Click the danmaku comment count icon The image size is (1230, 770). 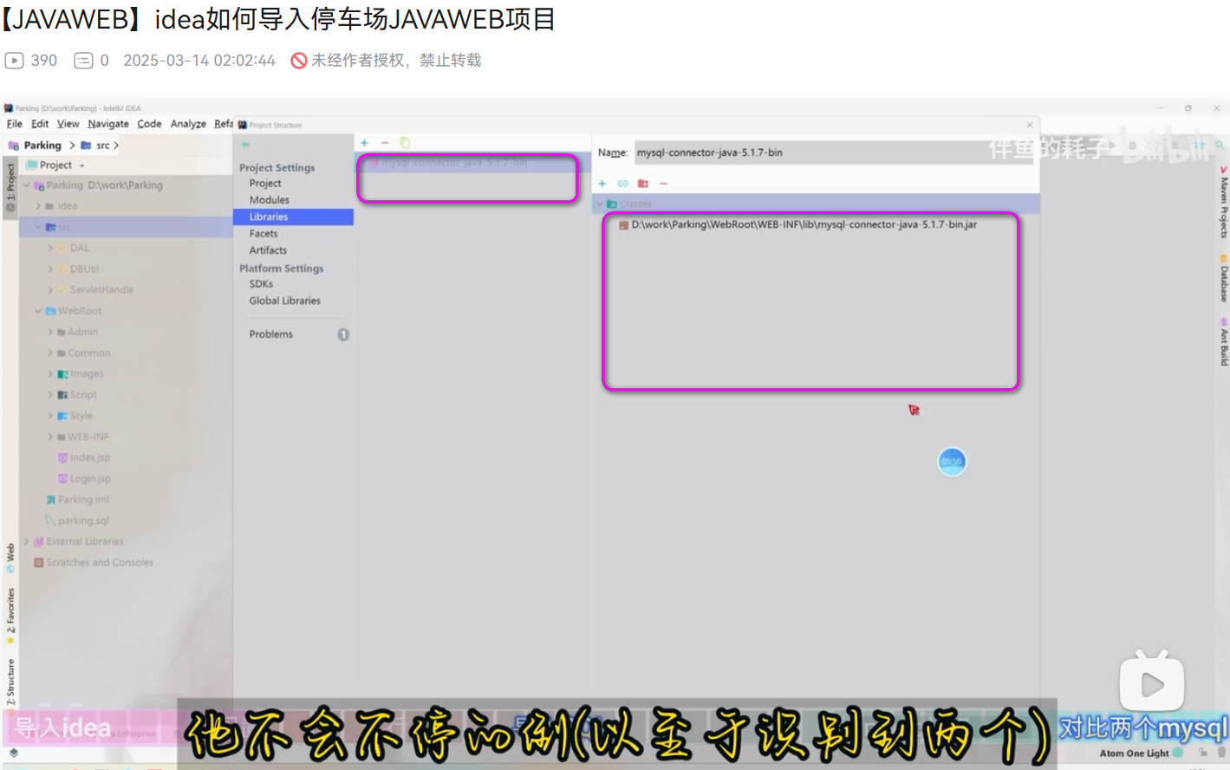point(83,61)
